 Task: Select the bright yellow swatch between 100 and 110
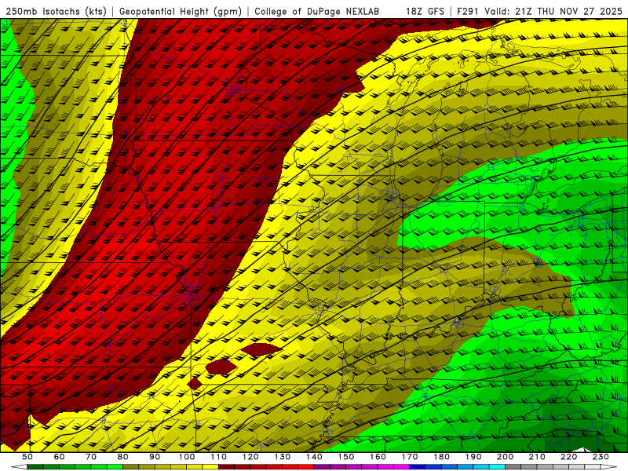click(x=210, y=467)
